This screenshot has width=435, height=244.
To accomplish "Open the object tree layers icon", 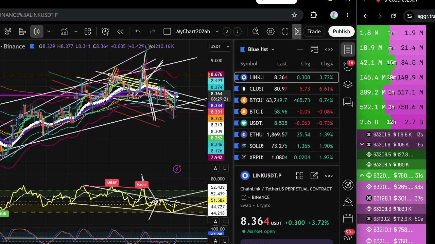I will (x=348, y=84).
